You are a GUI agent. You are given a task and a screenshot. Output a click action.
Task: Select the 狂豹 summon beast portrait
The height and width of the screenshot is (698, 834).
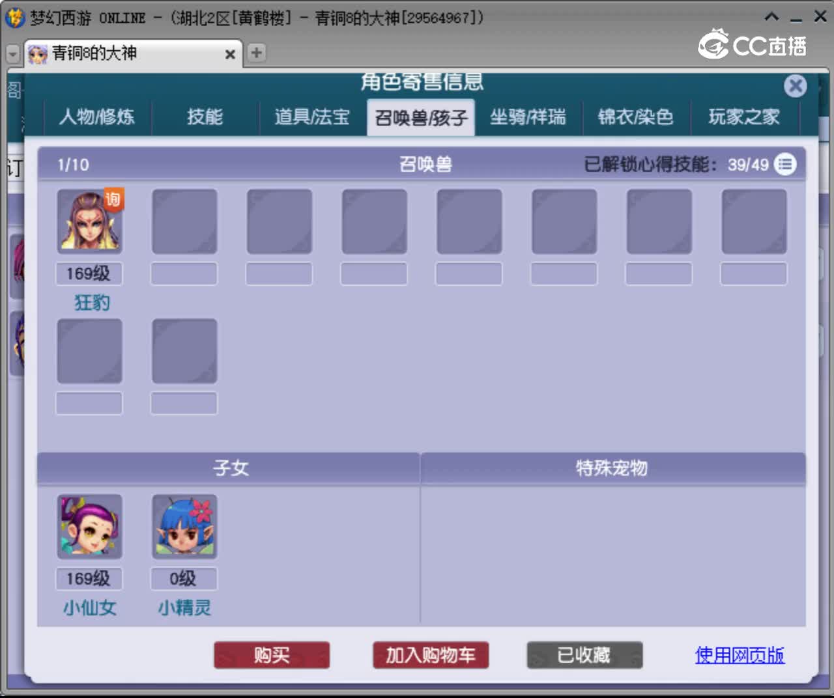pyautogui.click(x=89, y=221)
